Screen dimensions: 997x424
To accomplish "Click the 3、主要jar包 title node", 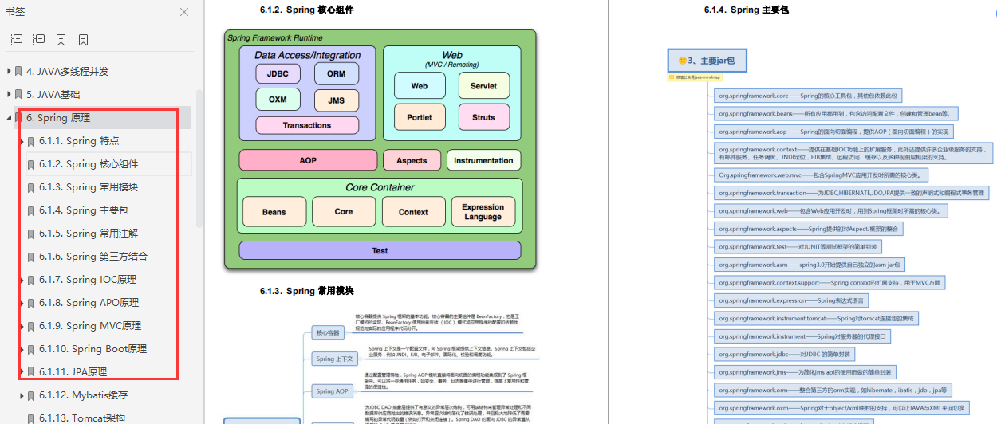I will (x=707, y=61).
